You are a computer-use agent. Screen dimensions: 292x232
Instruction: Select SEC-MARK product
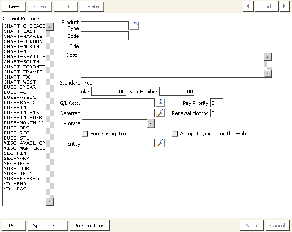coord(25,159)
